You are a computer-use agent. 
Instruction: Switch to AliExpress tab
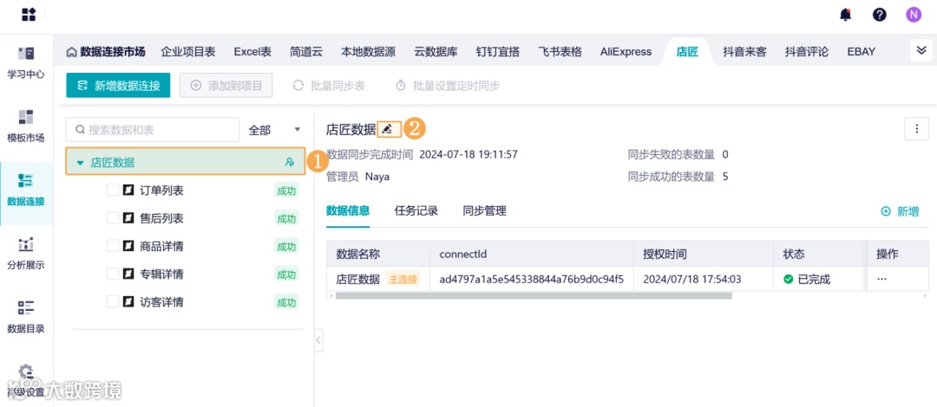click(626, 52)
